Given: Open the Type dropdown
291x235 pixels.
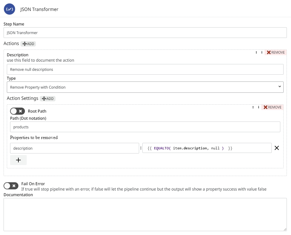Looking at the screenshot, I should pos(145,87).
